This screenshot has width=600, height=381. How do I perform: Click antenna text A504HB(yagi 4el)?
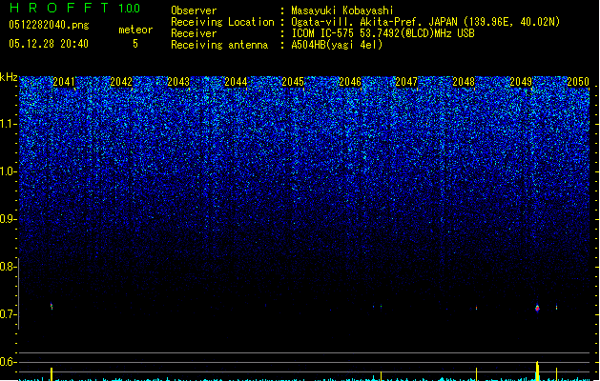point(337,45)
